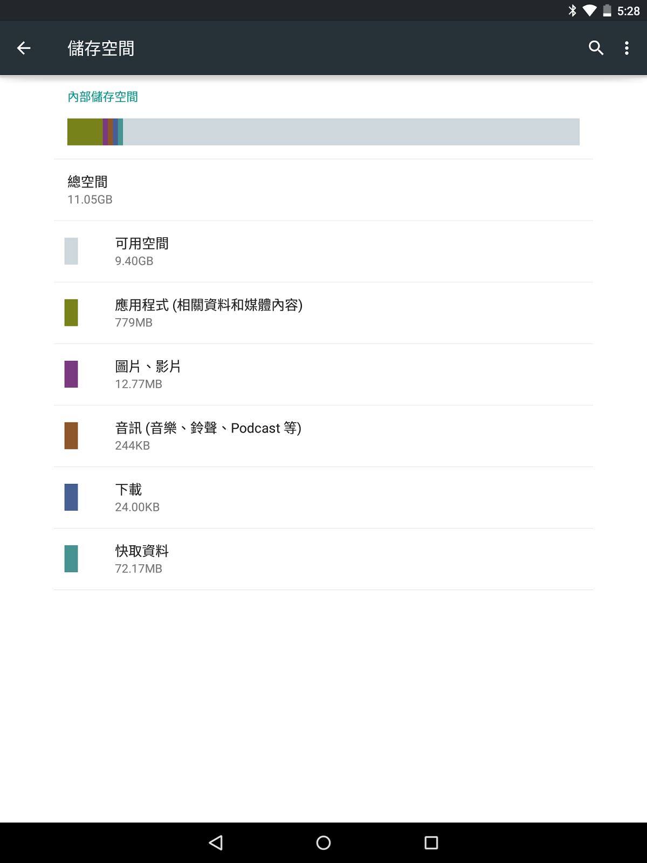Click the purple pictures color swatch
The image size is (647, 863).
click(71, 374)
